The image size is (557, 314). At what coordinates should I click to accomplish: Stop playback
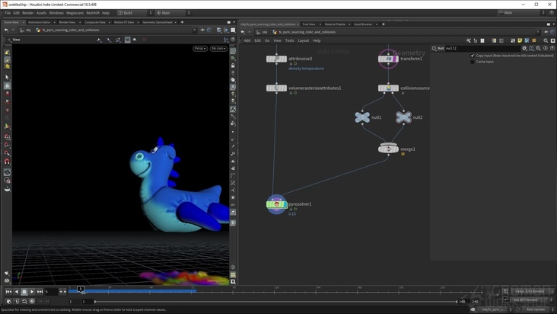point(24,292)
